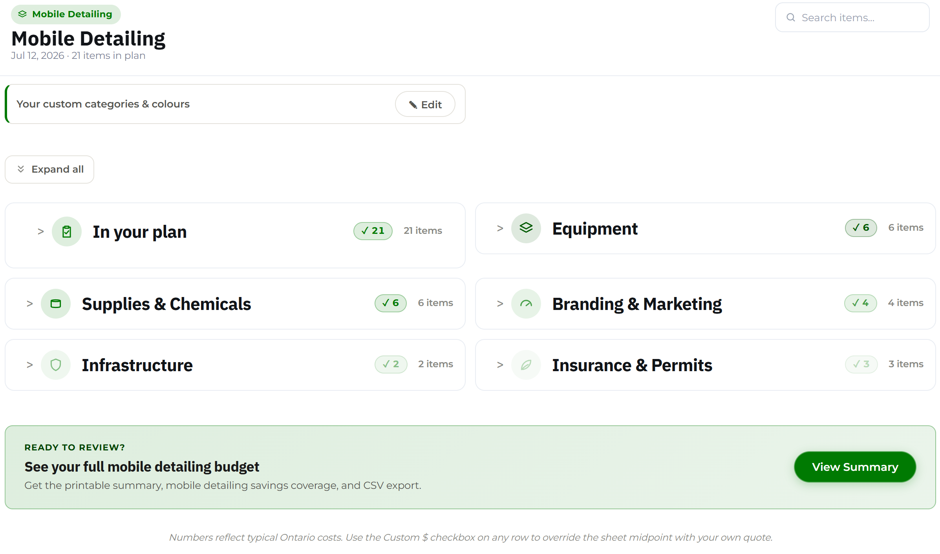940x554 pixels.
Task: Expand the Infrastructure section chevron
Action: (29, 365)
